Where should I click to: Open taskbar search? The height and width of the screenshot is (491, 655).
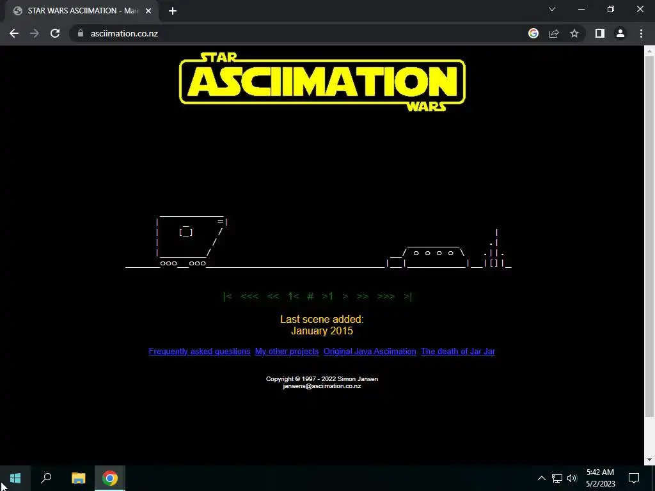click(x=46, y=478)
